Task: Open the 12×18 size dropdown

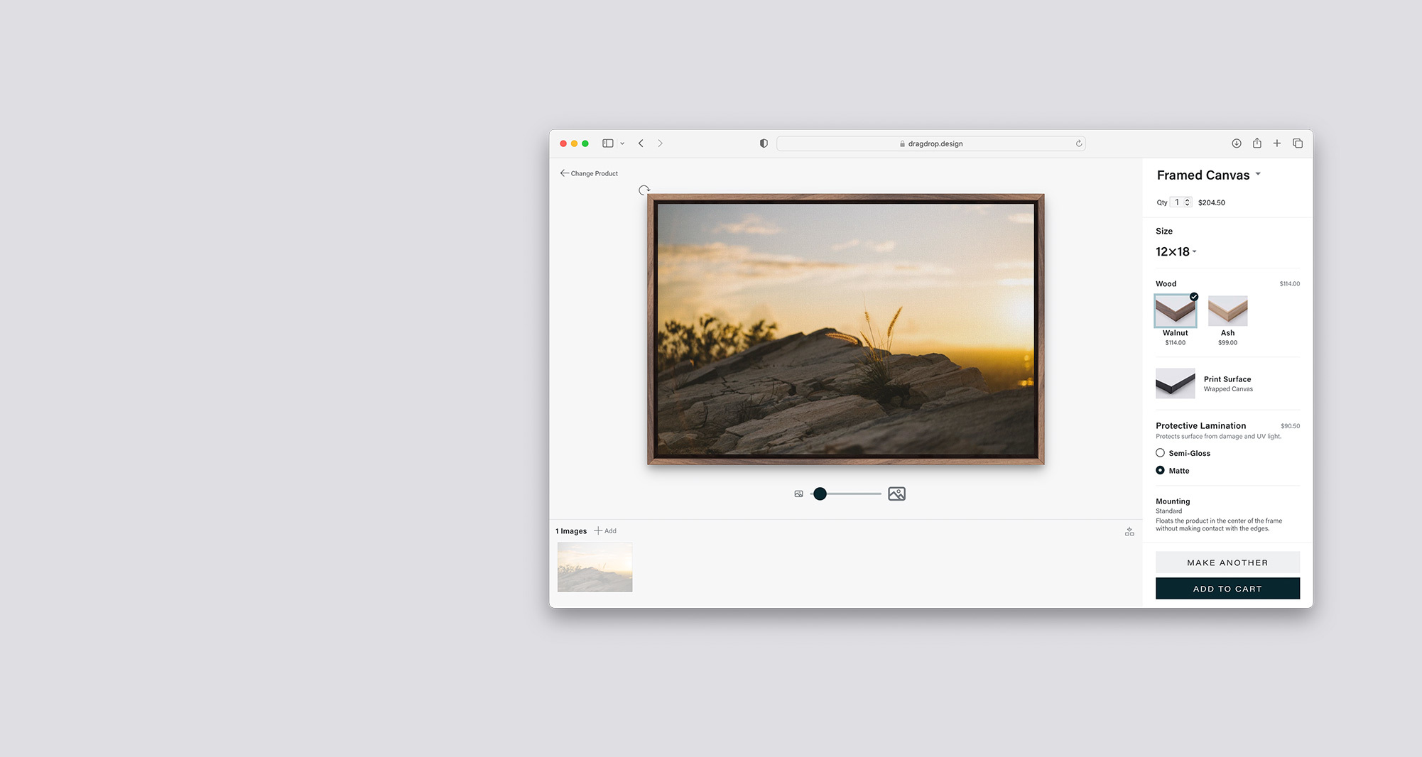Action: [1176, 252]
